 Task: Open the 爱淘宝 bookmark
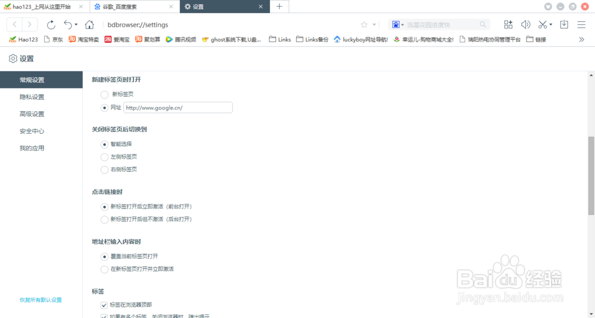pos(117,39)
